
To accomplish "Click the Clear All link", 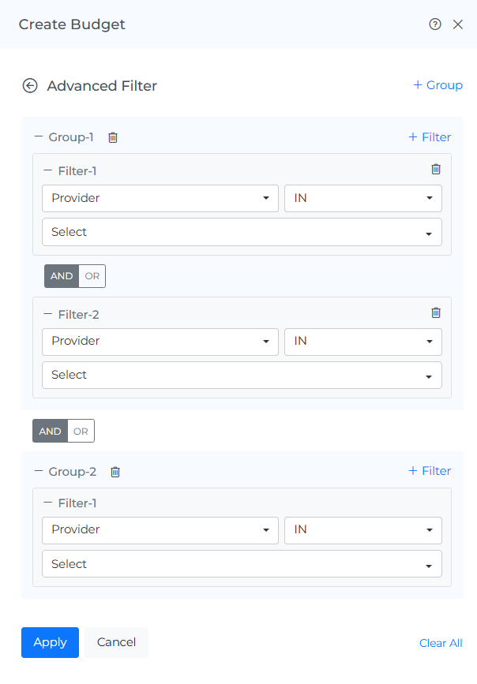I will click(441, 643).
